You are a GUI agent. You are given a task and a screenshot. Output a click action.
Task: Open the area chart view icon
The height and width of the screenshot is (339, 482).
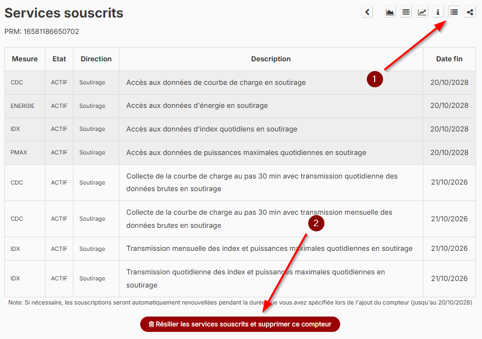[390, 12]
